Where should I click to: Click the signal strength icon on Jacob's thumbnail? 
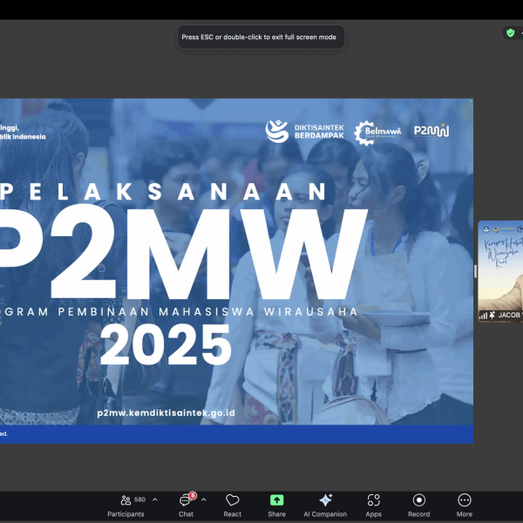click(483, 316)
